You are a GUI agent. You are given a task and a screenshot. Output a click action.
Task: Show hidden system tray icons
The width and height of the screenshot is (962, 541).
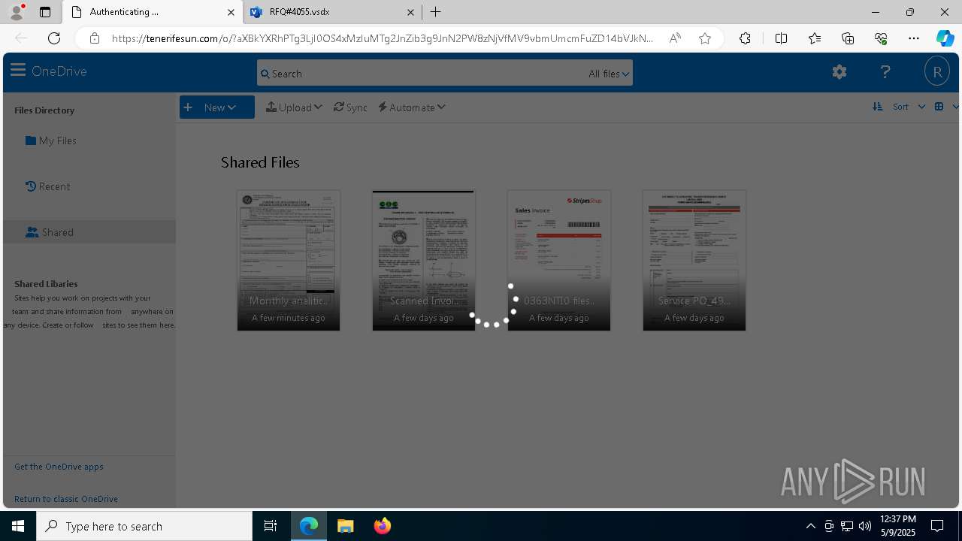(x=810, y=526)
